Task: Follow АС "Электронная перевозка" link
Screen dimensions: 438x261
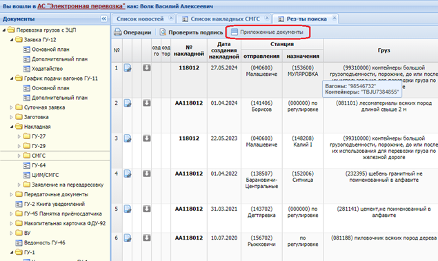Action: click(x=81, y=6)
